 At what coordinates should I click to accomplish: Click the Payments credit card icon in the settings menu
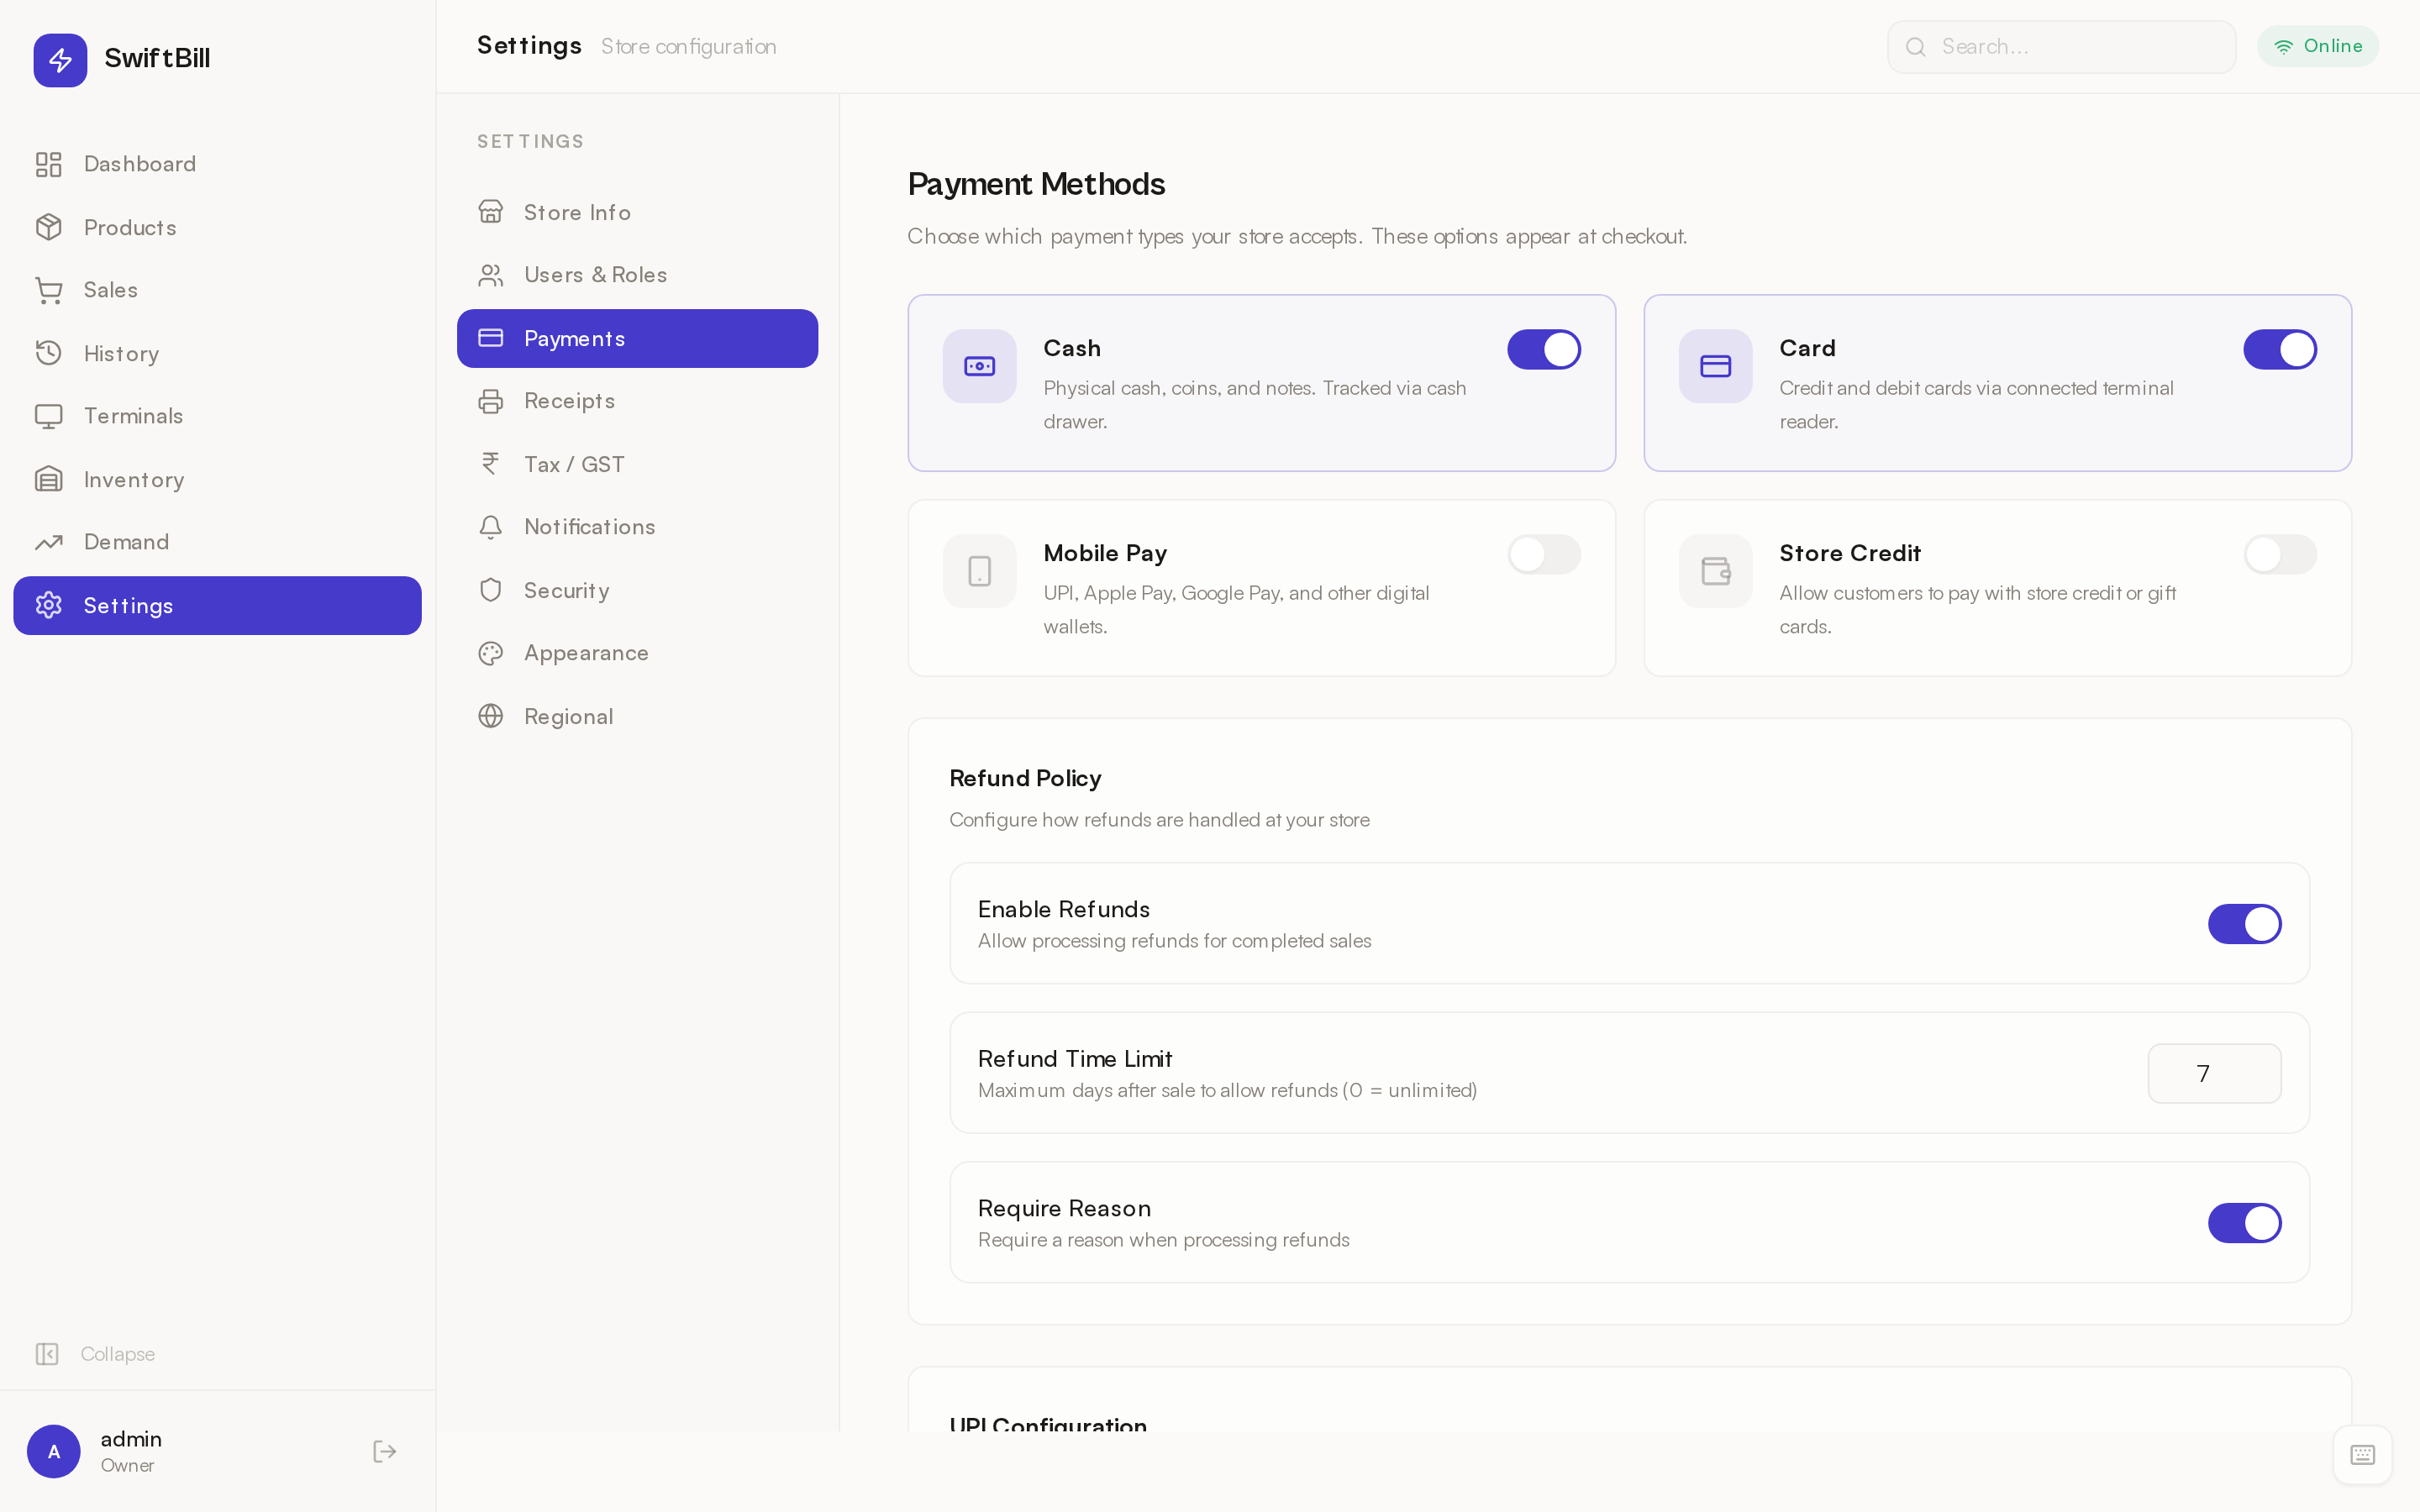click(x=490, y=338)
